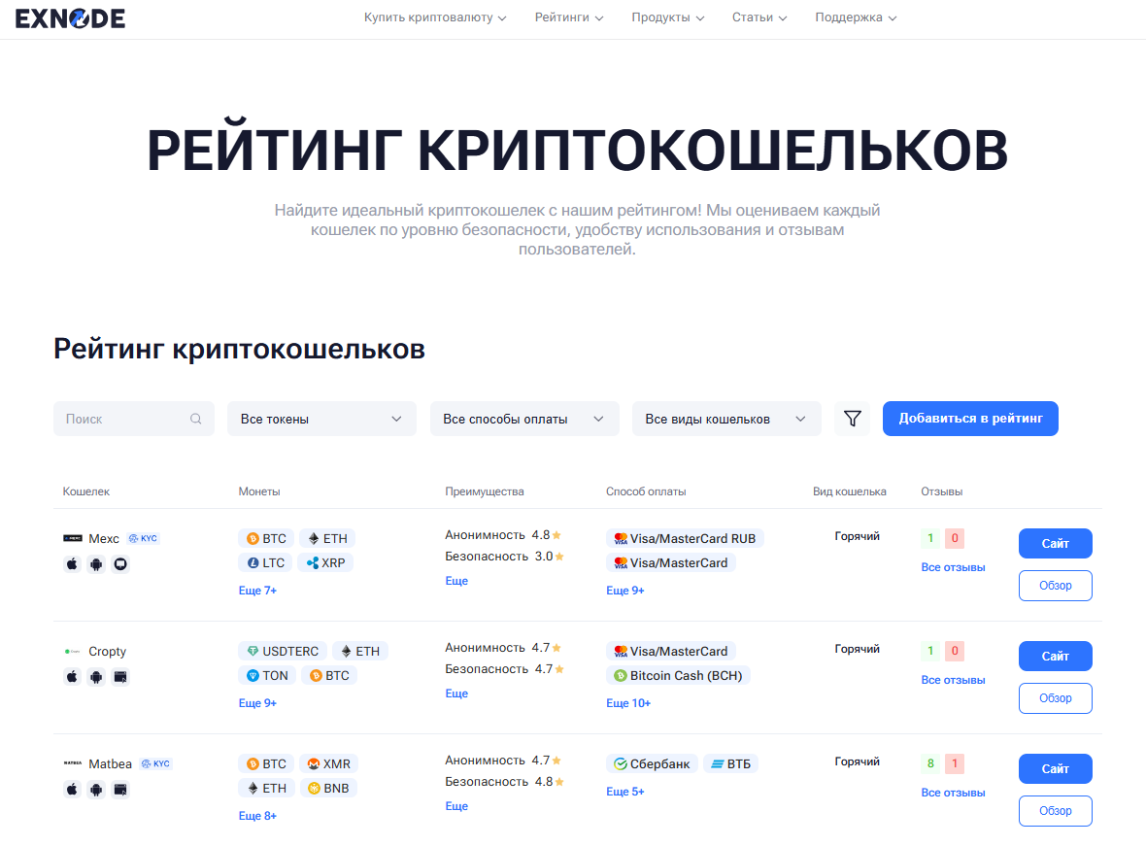Open the Обзор button for Cropty
This screenshot has height=846, width=1146.
1055,697
